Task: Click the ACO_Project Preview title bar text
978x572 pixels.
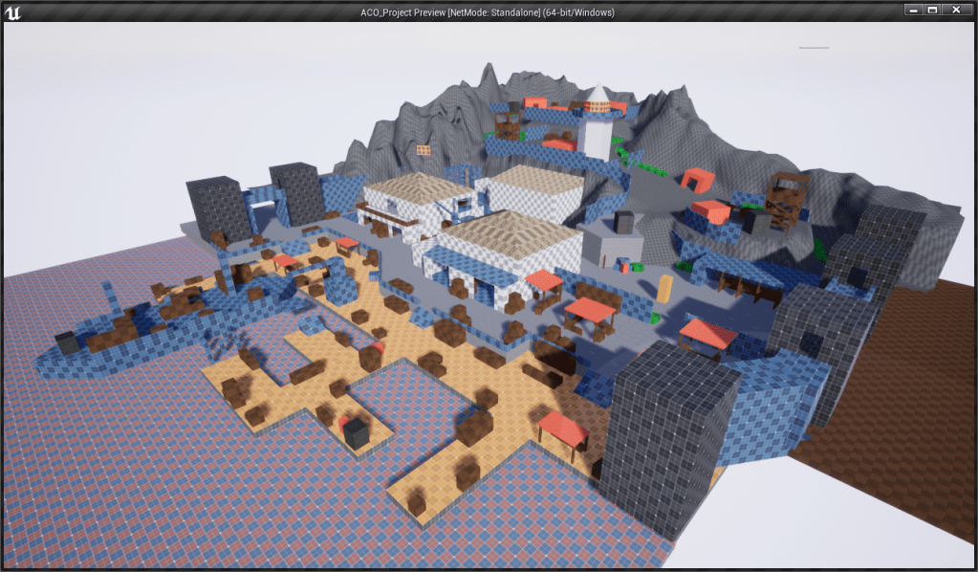Action: (488, 12)
